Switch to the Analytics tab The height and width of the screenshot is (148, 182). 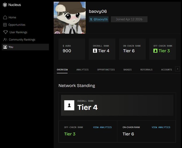coord(82,70)
